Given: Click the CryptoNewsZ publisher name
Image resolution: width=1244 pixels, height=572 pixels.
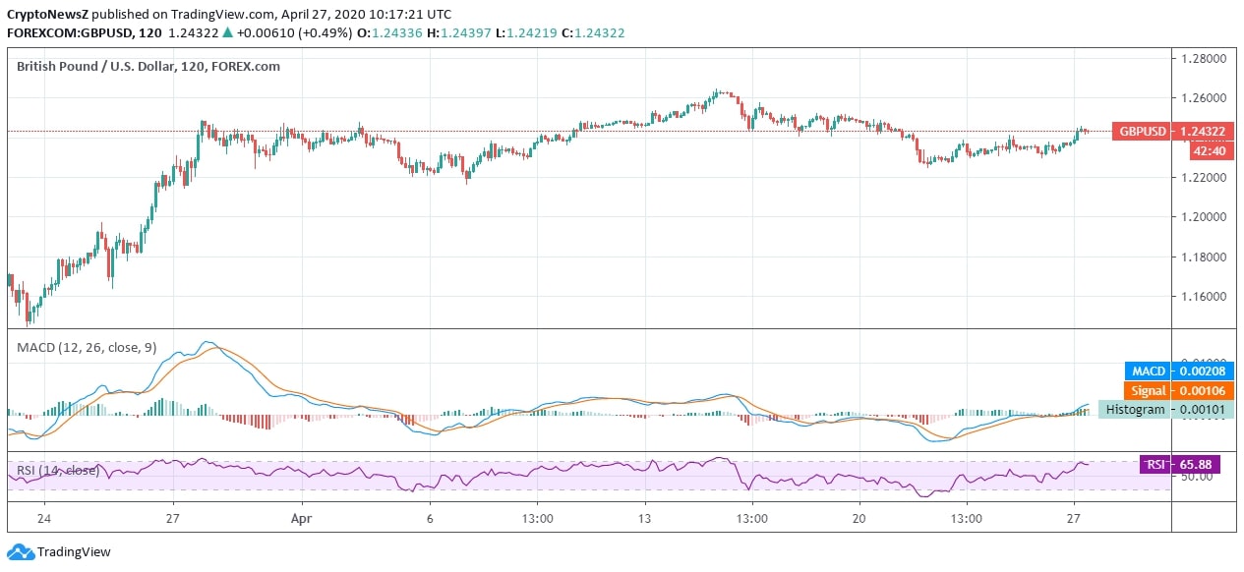Looking at the screenshot, I should 49,14.
